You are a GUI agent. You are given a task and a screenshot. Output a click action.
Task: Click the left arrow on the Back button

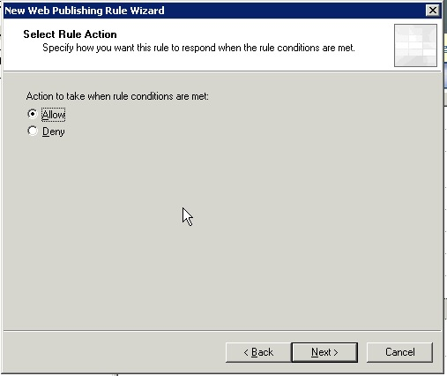246,352
